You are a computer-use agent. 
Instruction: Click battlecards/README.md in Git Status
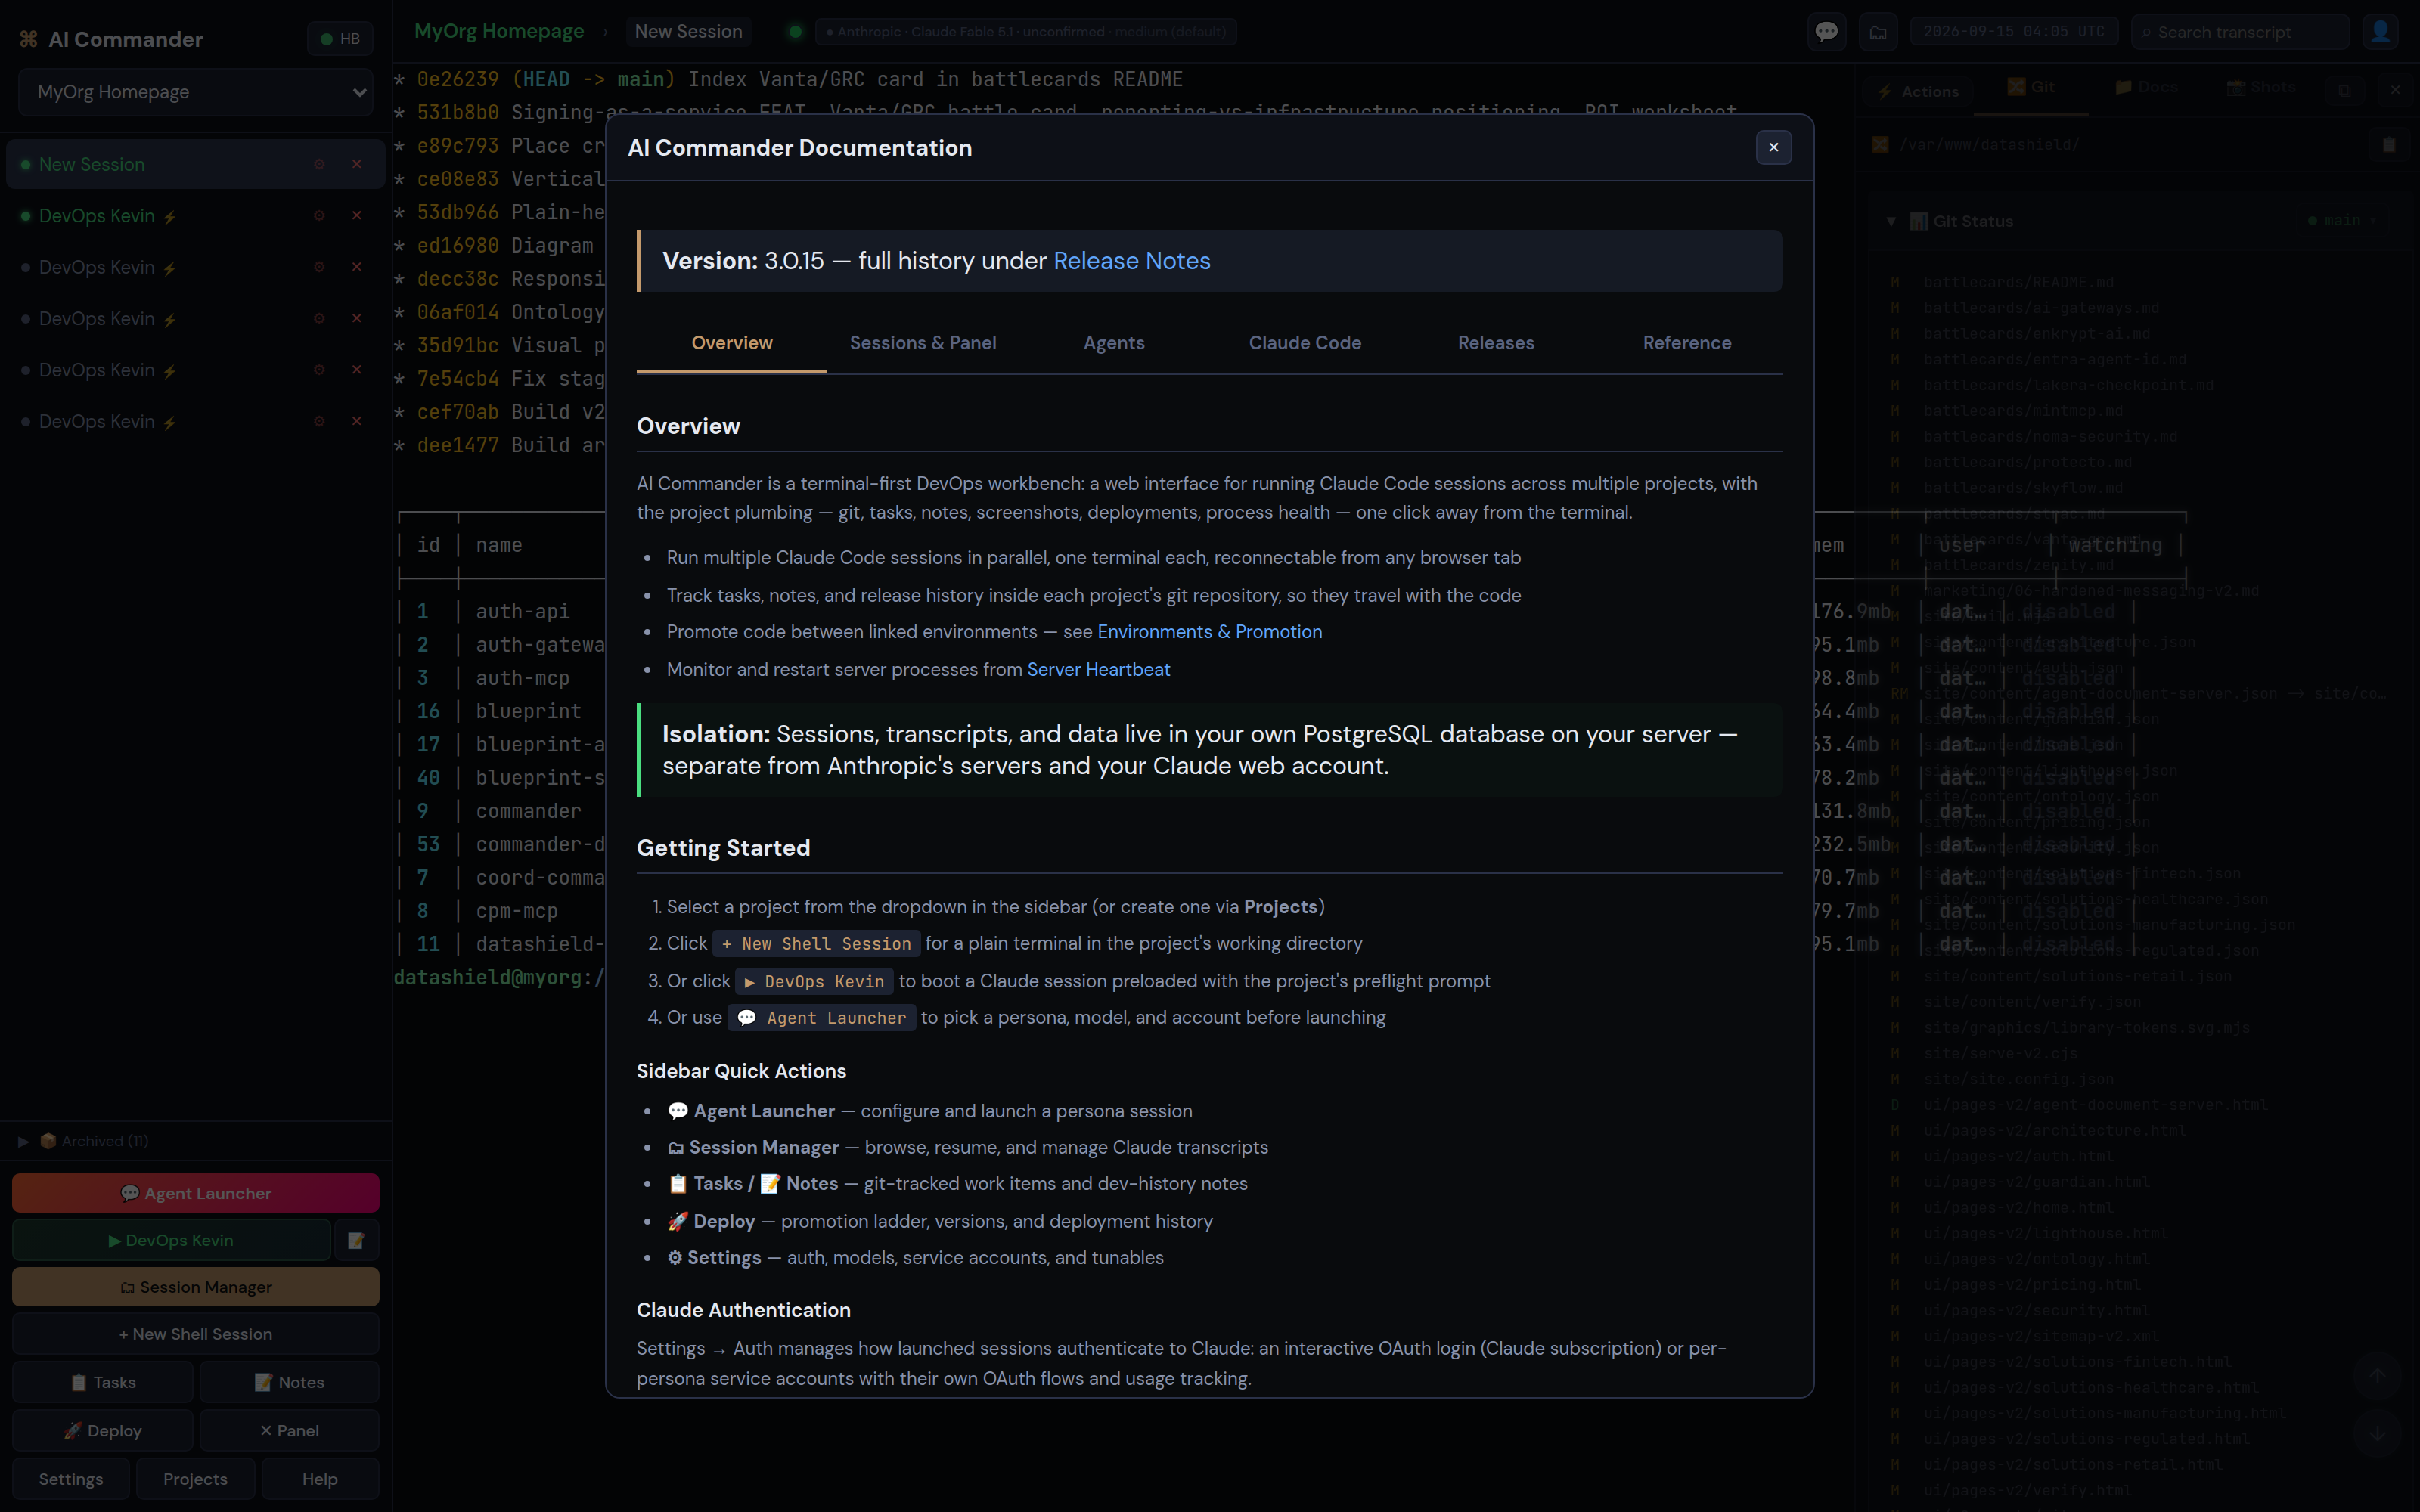(2018, 283)
